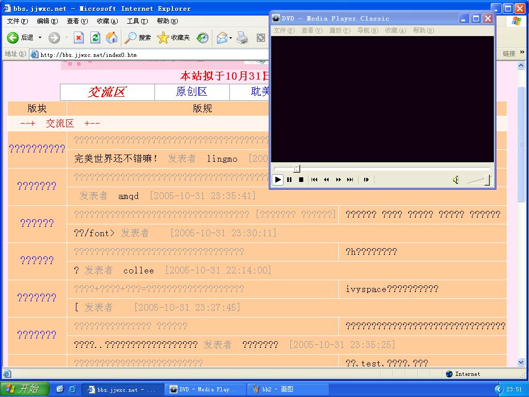Open the Forward history dropdown arrow
Viewport: 529px width, 397px height.
click(66, 37)
